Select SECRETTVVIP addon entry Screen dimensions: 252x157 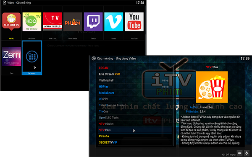point(135,142)
